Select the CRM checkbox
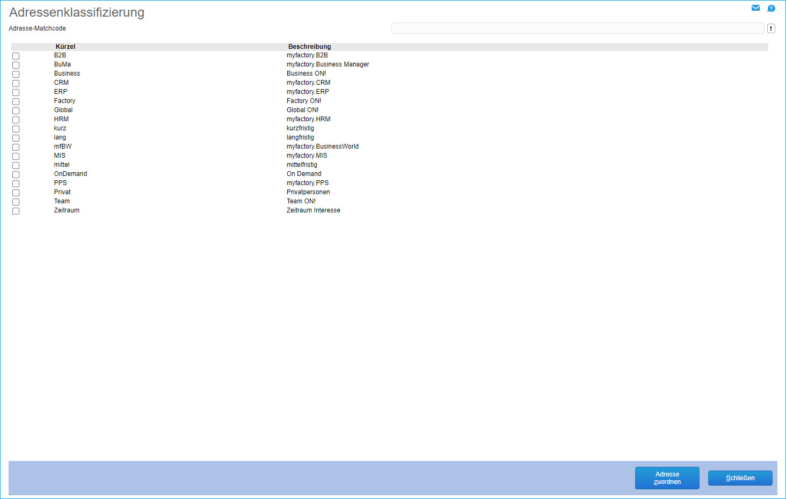This screenshot has width=786, height=499. point(16,83)
